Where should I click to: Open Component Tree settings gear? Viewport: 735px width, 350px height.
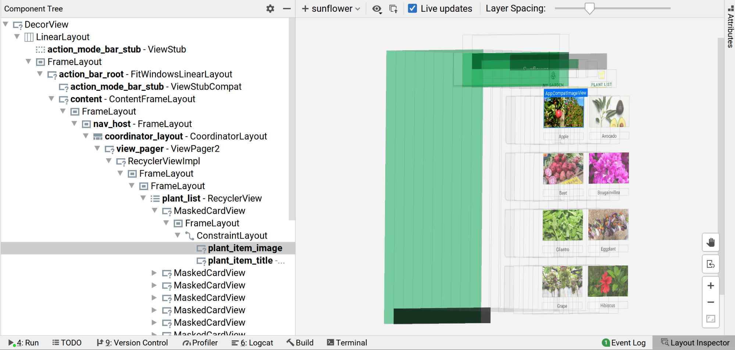tap(270, 8)
